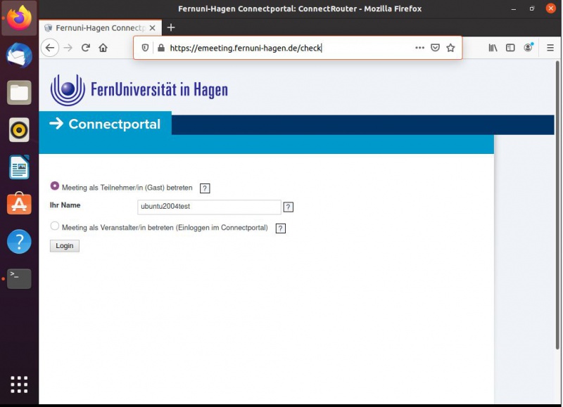Open the Library bookmarks and history icon
563x407 pixels.
[493, 48]
